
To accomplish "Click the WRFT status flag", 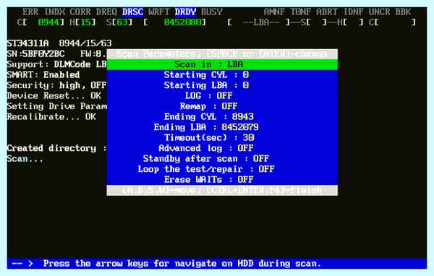I will tap(159, 12).
